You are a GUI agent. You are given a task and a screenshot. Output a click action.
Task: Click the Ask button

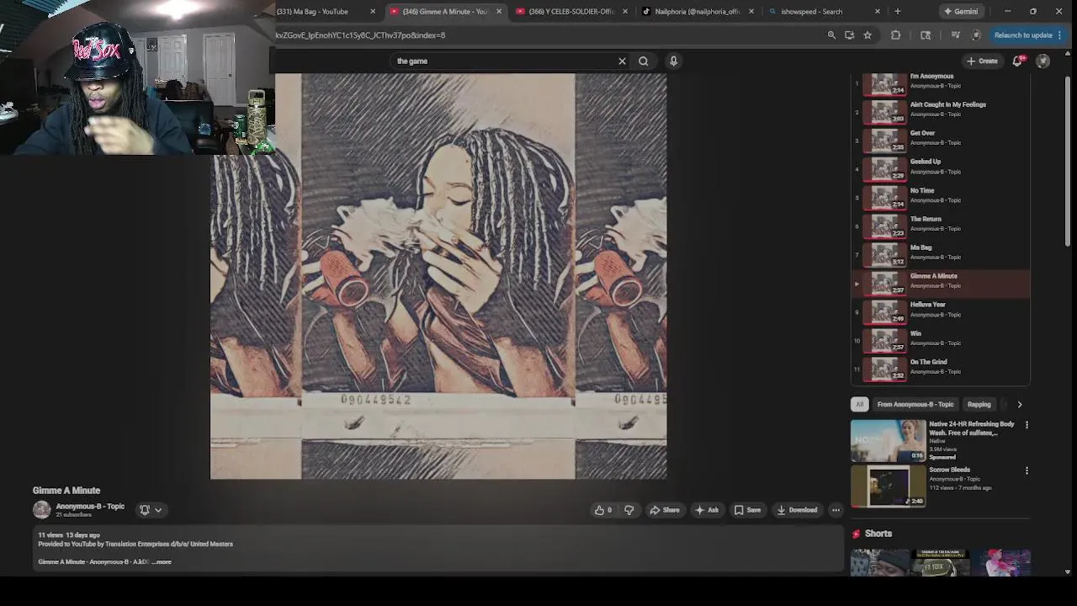click(x=707, y=510)
